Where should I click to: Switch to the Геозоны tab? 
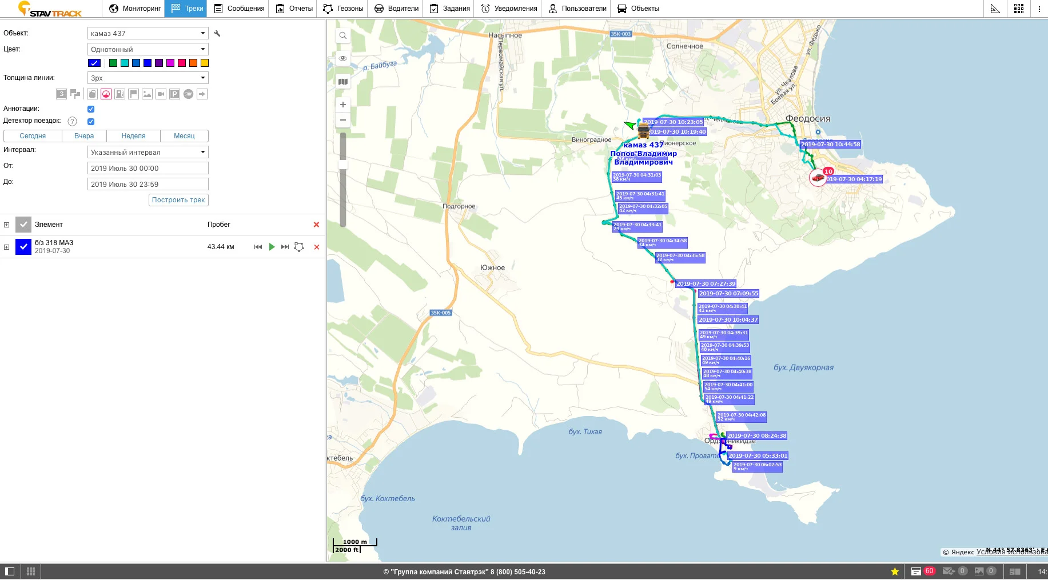pos(343,9)
